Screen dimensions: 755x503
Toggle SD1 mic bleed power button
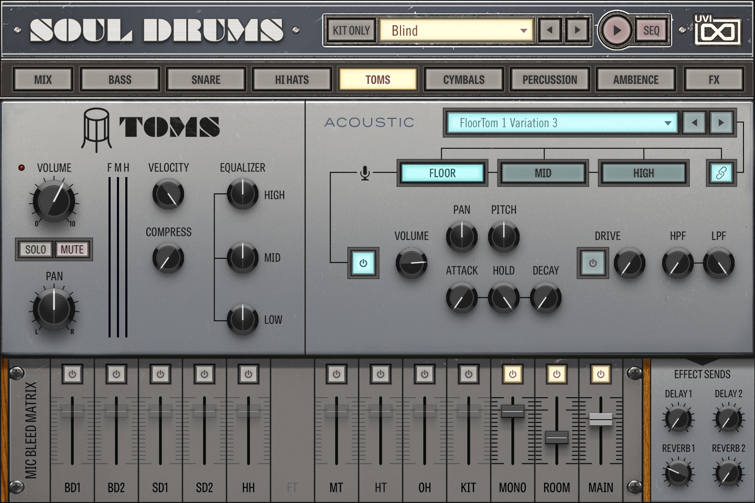tap(160, 374)
